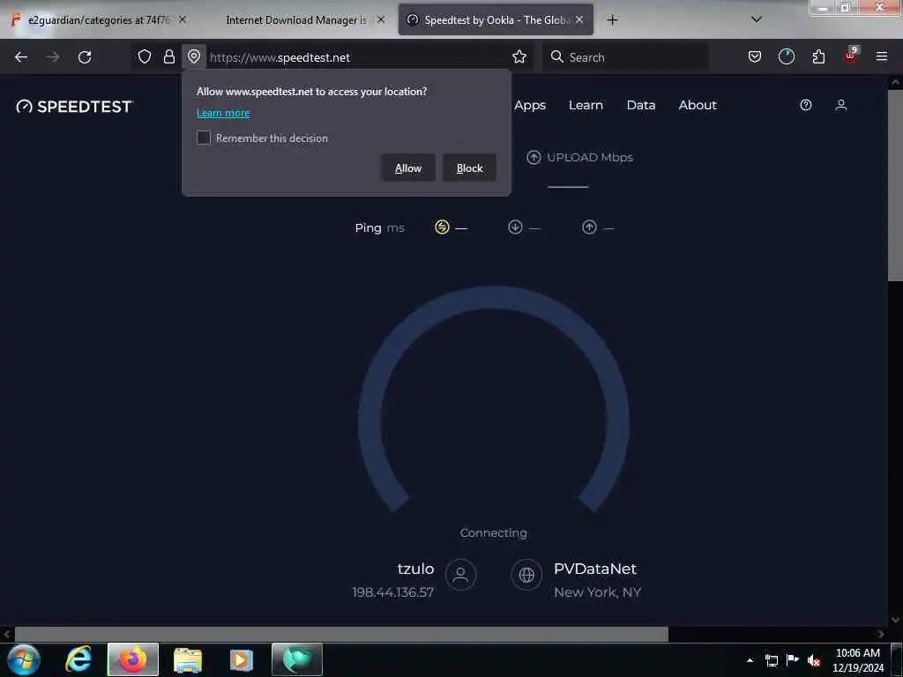Open a new tab with the plus button
The height and width of the screenshot is (677, 903).
click(612, 20)
